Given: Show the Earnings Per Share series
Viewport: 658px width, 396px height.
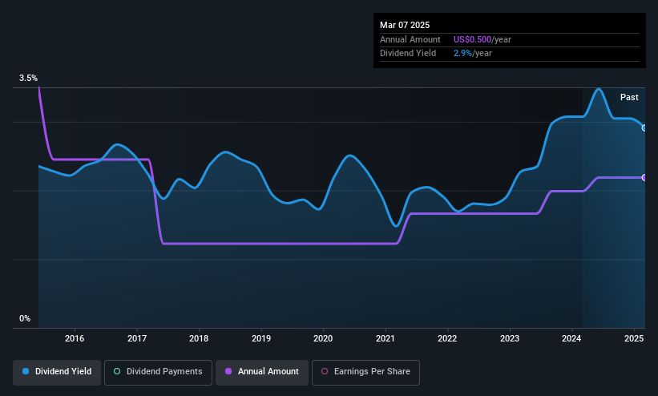Looking at the screenshot, I should pos(365,372).
